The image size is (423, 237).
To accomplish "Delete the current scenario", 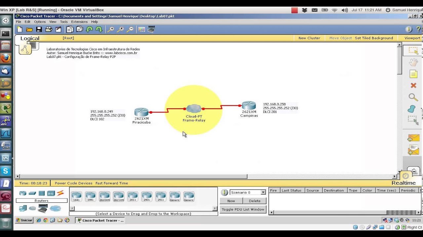I will (254, 201).
